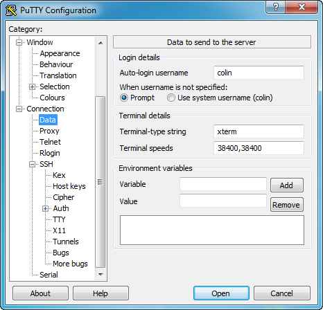The image size is (323, 310).
Task: Open the More bugs settings
Action: (x=70, y=264)
